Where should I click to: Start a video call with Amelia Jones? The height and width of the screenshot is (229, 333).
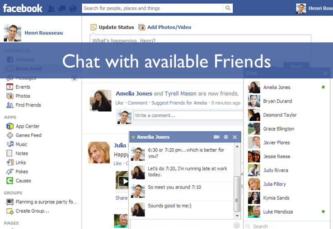click(x=216, y=137)
